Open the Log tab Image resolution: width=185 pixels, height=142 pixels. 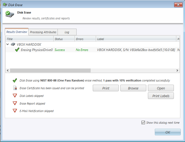pos(67,32)
